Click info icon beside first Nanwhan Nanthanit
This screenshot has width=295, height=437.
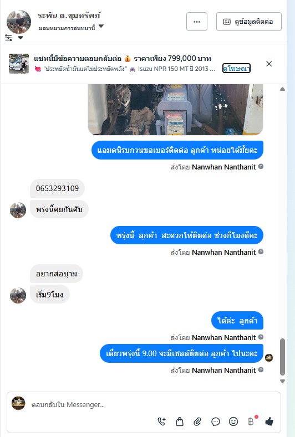261,166
